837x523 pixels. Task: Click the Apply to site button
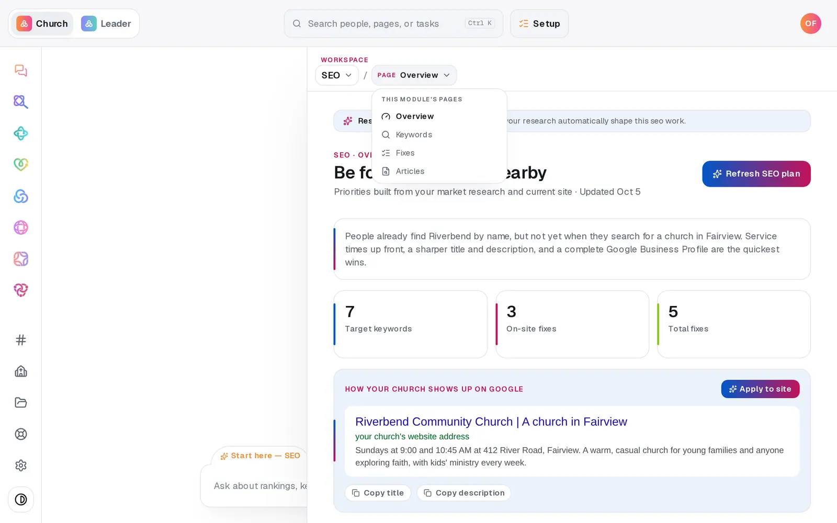(760, 389)
